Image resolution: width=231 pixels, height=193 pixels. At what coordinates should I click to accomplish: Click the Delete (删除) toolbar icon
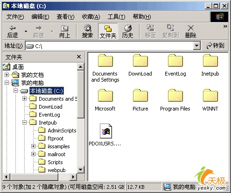pyautogui.click(x=190, y=32)
